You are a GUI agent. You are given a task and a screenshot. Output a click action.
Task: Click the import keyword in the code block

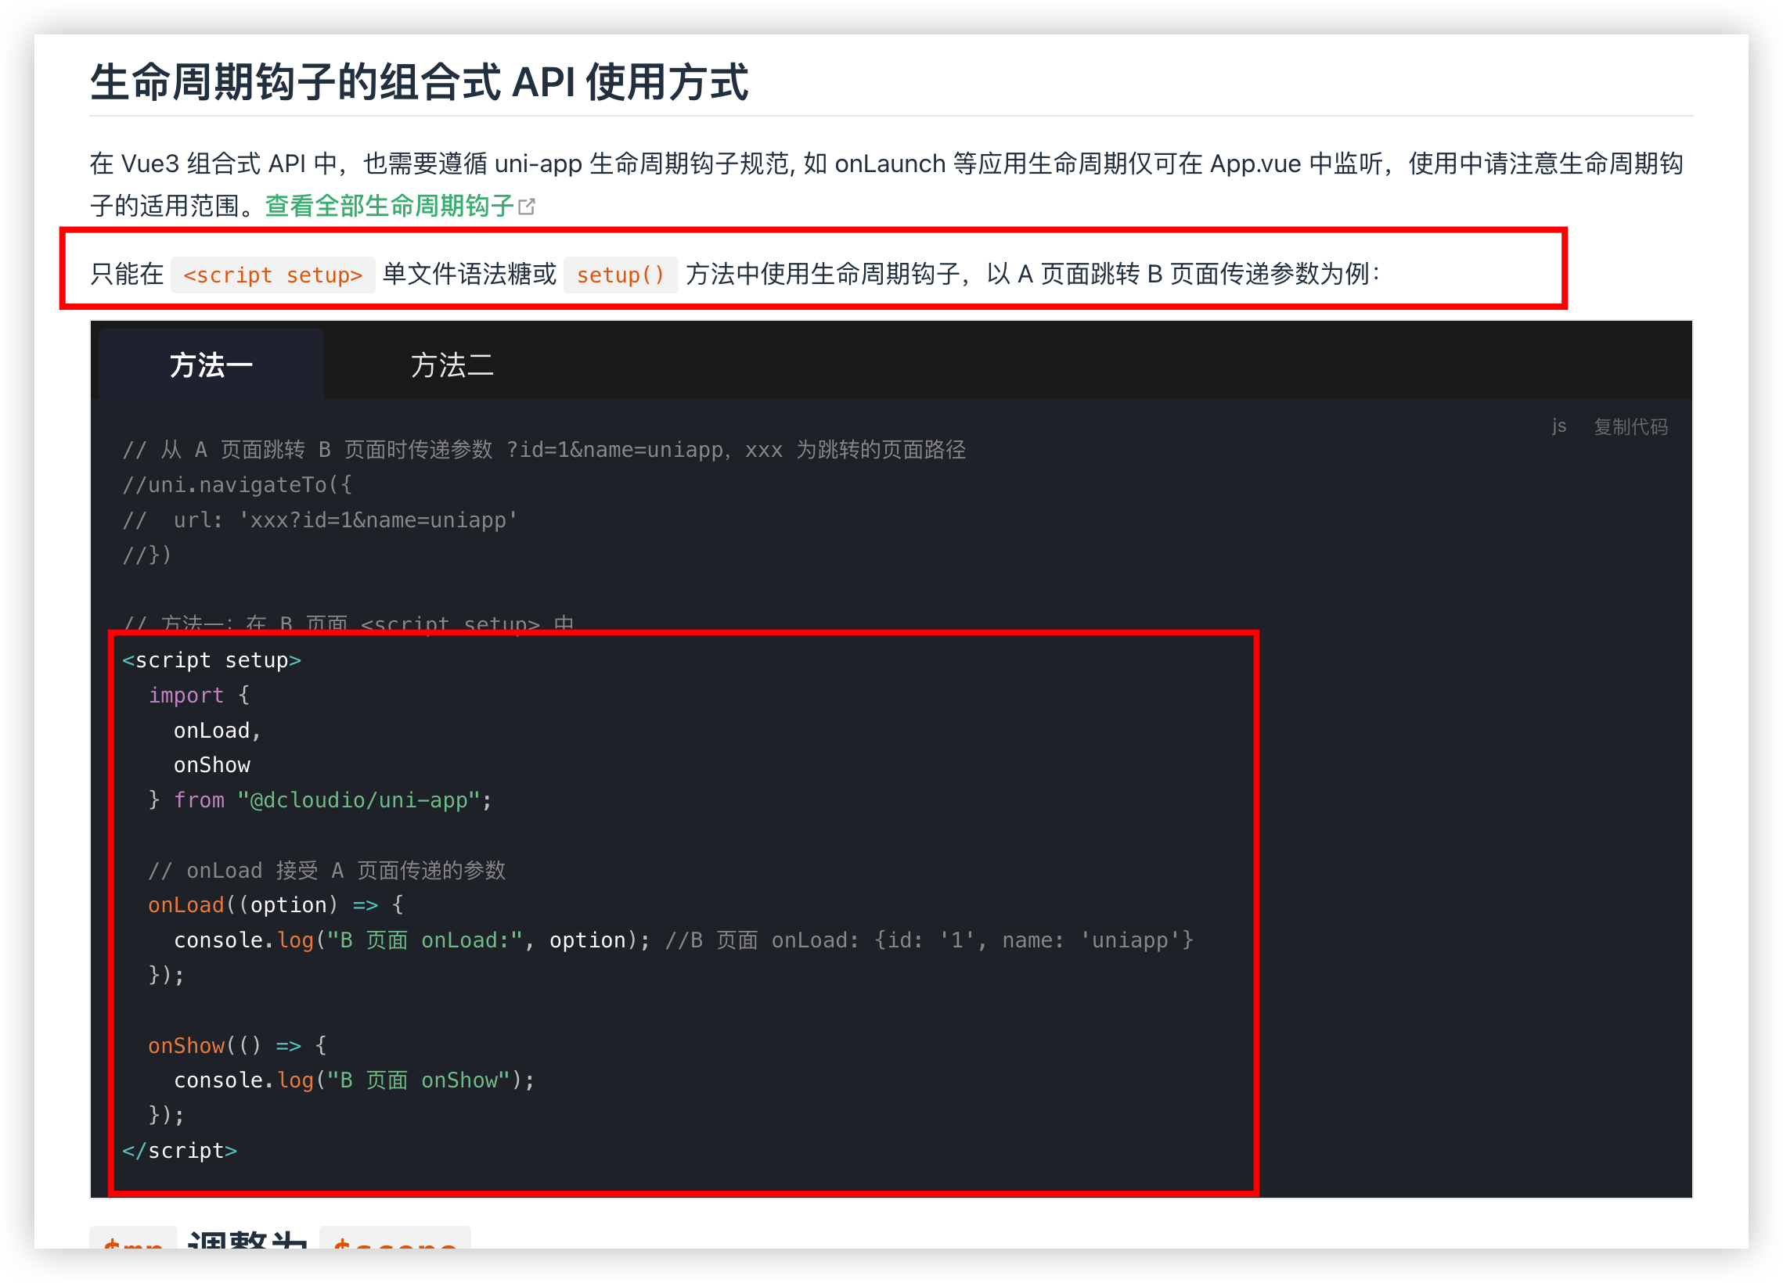pyautogui.click(x=186, y=695)
